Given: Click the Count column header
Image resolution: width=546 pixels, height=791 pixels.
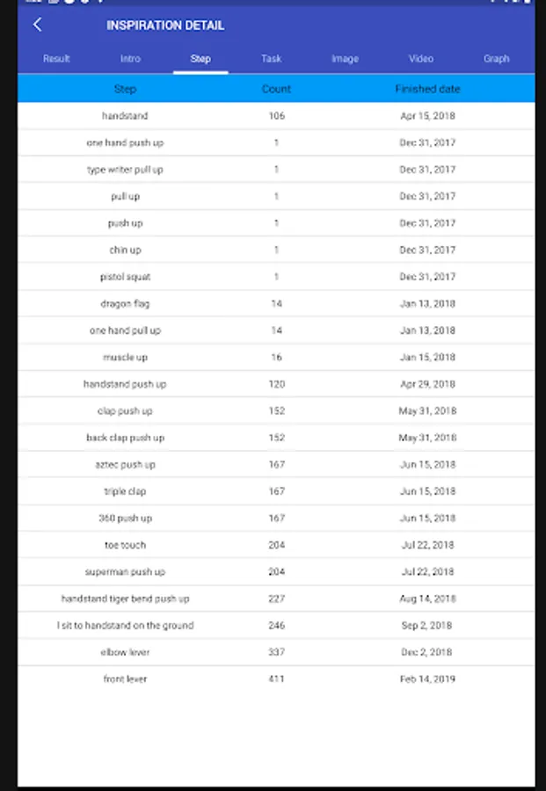Looking at the screenshot, I should coord(276,89).
